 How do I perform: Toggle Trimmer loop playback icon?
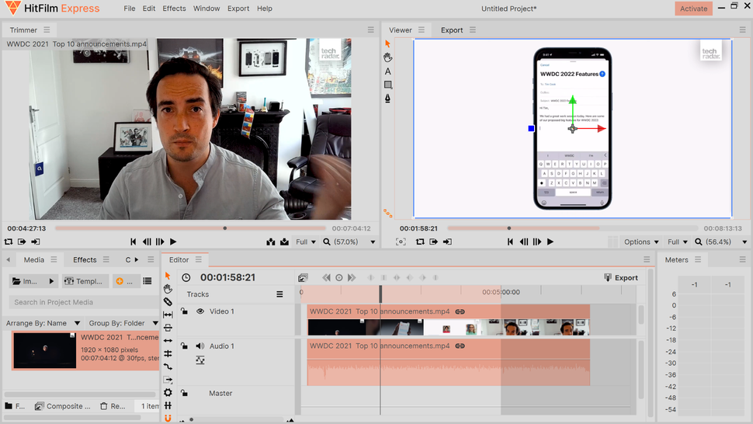tap(9, 242)
